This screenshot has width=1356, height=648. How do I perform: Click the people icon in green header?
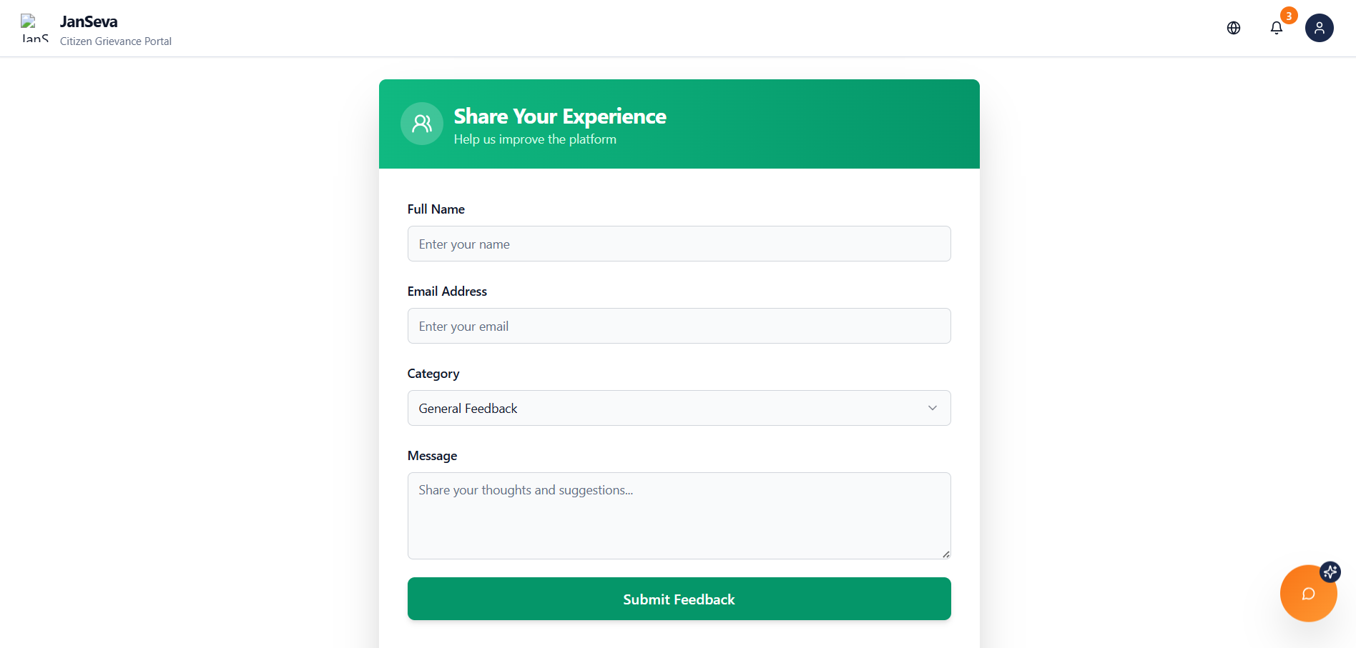pos(422,124)
